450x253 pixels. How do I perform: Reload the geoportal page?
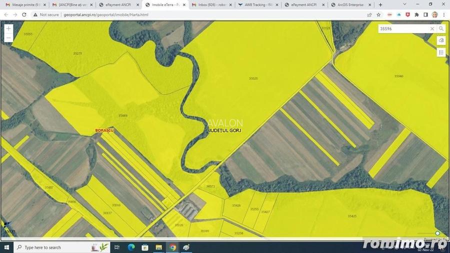(24, 14)
